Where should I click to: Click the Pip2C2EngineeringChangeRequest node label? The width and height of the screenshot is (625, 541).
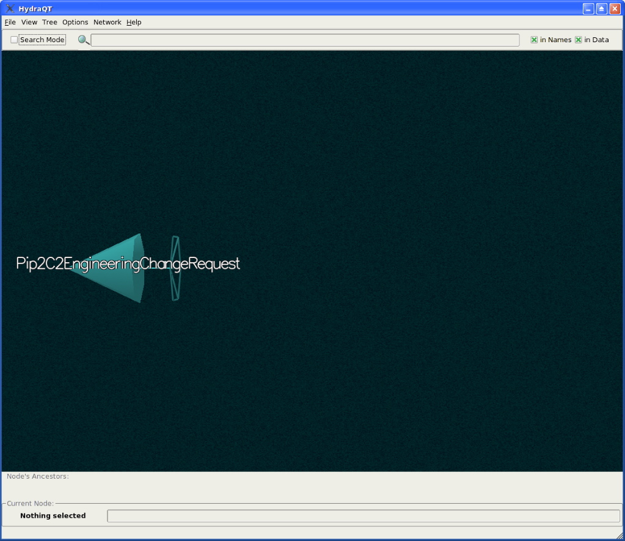pos(128,263)
